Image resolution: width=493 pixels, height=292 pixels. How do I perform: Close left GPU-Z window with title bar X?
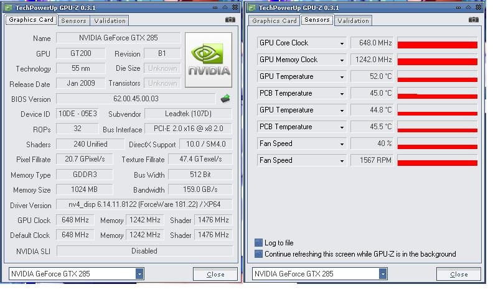tap(235, 7)
